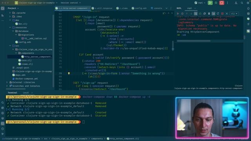Image resolution: width=251 pixels, height=141 pixels.
Task: Click the REPL output horizontal scrollbar
Action: [x=193, y=41]
